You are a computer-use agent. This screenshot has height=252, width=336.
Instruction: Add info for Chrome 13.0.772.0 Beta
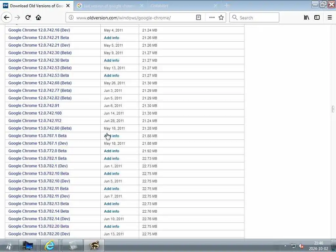pos(112,151)
